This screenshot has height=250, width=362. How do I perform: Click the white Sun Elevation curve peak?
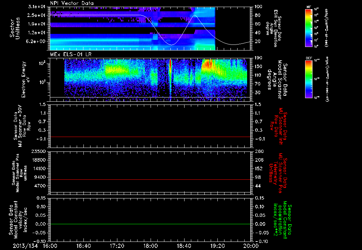click(195, 15)
